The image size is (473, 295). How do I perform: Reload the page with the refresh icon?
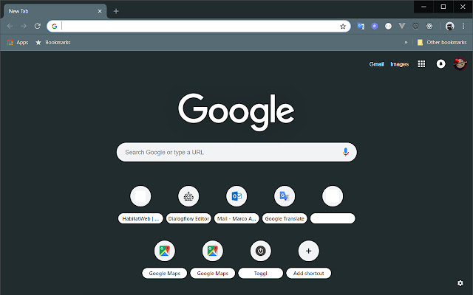(38, 27)
